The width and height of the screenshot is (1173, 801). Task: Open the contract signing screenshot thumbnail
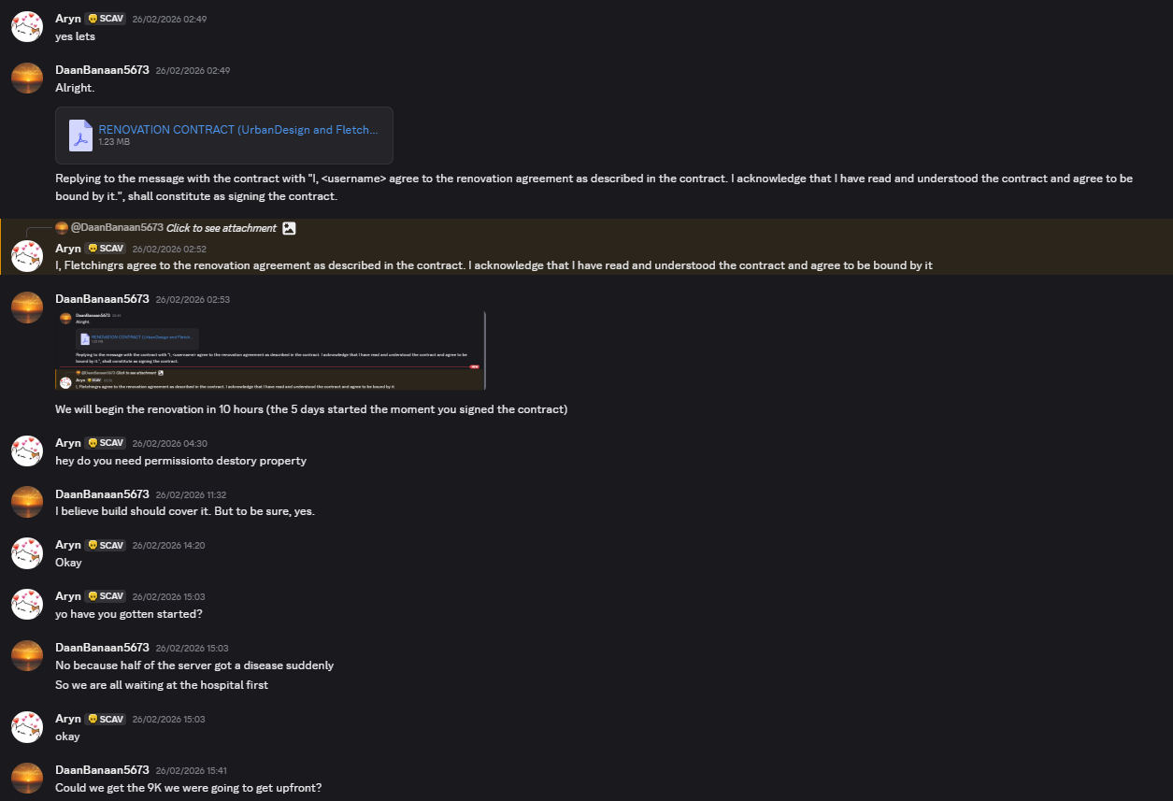(x=270, y=350)
